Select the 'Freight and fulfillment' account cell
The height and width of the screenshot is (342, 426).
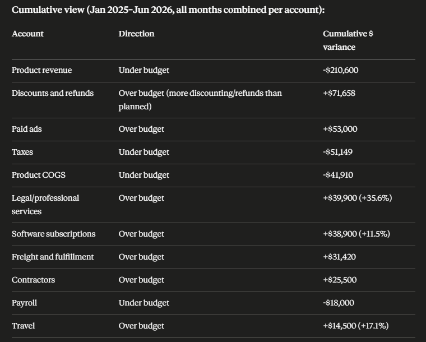tap(53, 257)
